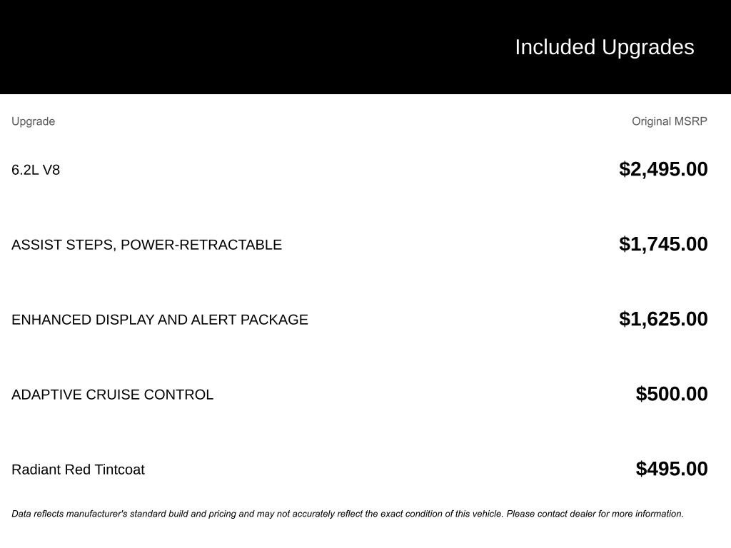
Task: Click the $500.00 price
Action: pyautogui.click(x=672, y=394)
